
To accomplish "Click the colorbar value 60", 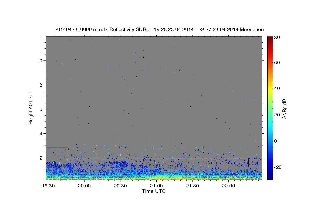I will (278, 63).
